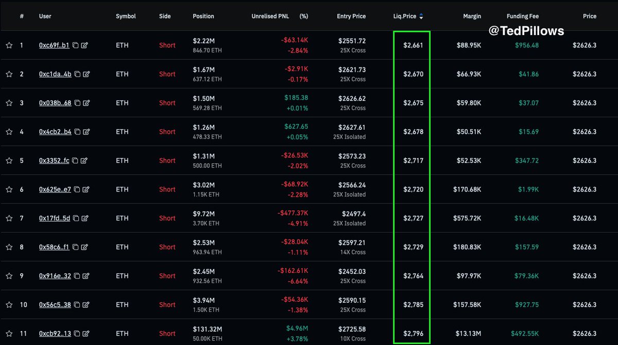Copy the address for 0x038b..68
Viewport: 618px width, 345px height.
point(76,103)
